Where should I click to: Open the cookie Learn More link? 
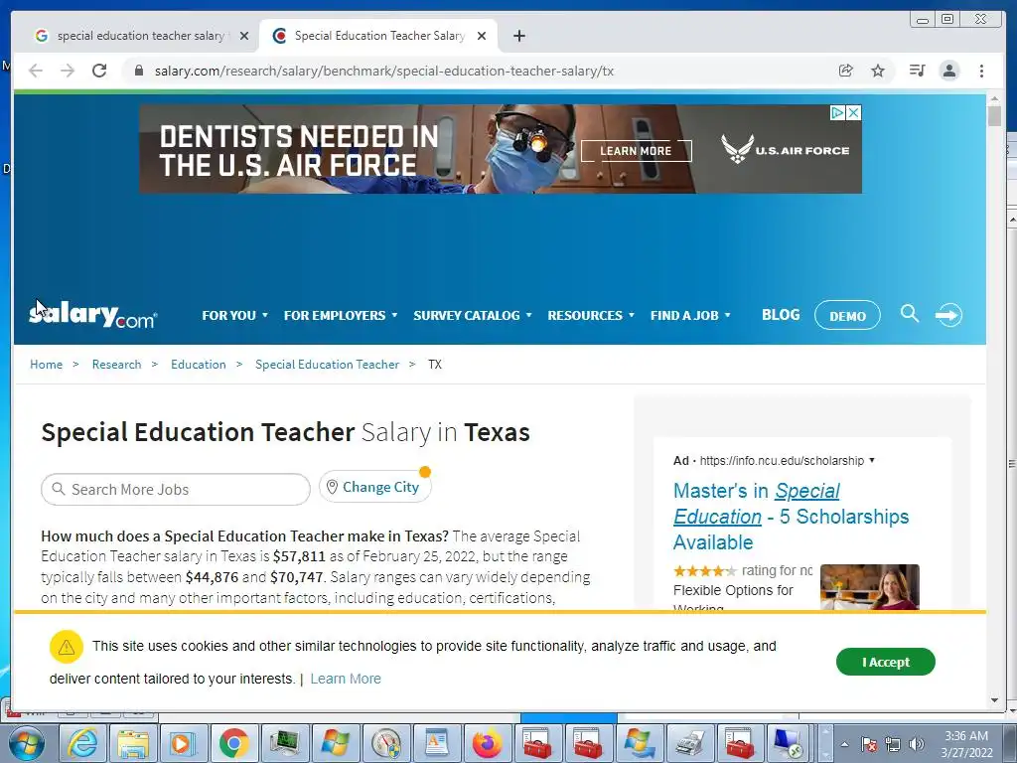pos(346,679)
